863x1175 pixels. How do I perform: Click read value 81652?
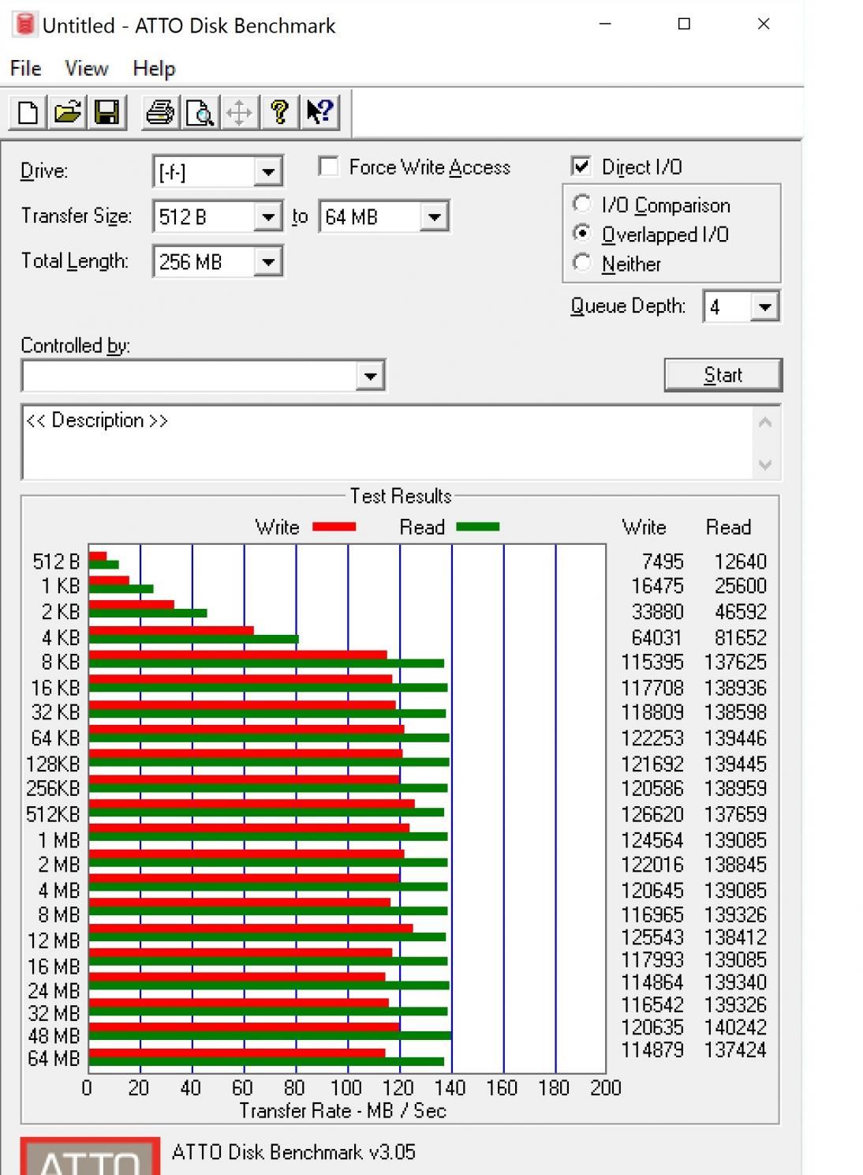(x=740, y=637)
